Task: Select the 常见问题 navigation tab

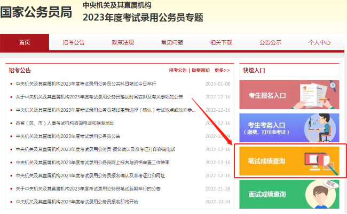Action: [171, 42]
